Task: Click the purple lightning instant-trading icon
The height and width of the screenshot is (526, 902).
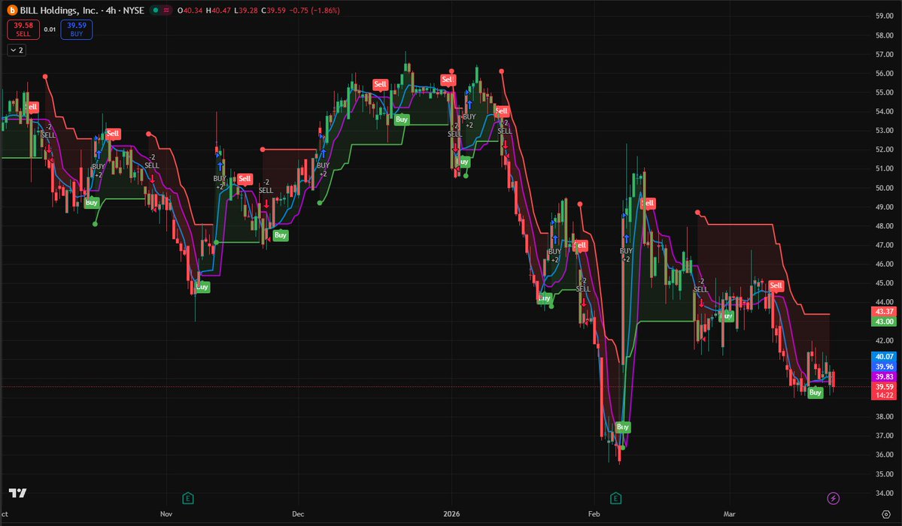Action: pos(834,497)
